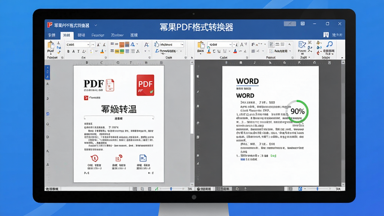Screen dimensions: 384x216
Task: Click the pin button in the title bar
Action: (x=290, y=24)
